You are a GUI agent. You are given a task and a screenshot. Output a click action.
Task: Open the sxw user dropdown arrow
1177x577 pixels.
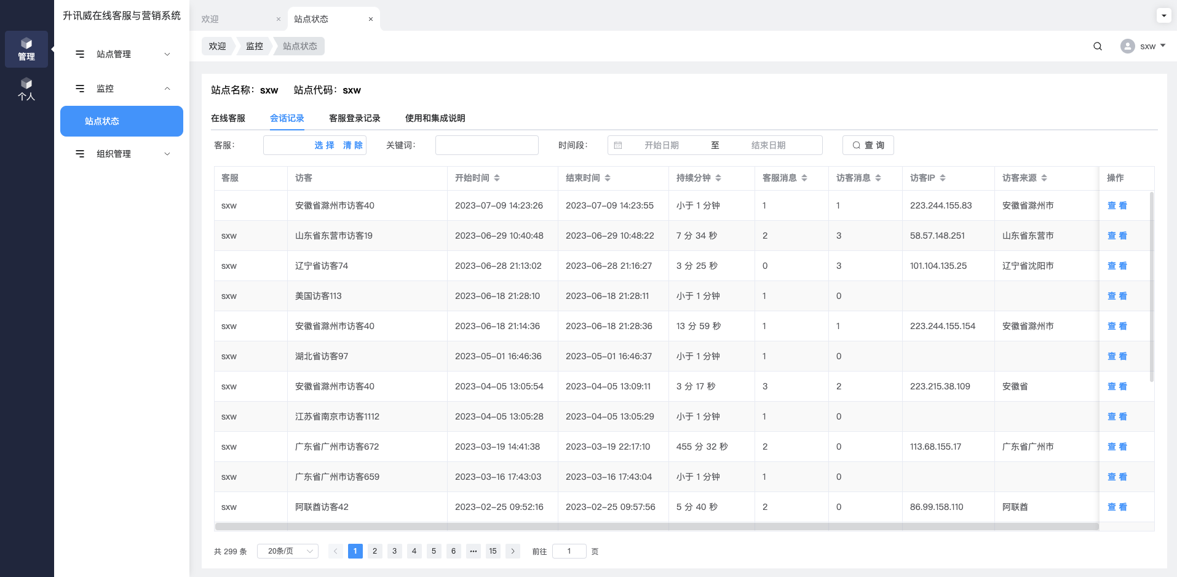(x=1163, y=46)
